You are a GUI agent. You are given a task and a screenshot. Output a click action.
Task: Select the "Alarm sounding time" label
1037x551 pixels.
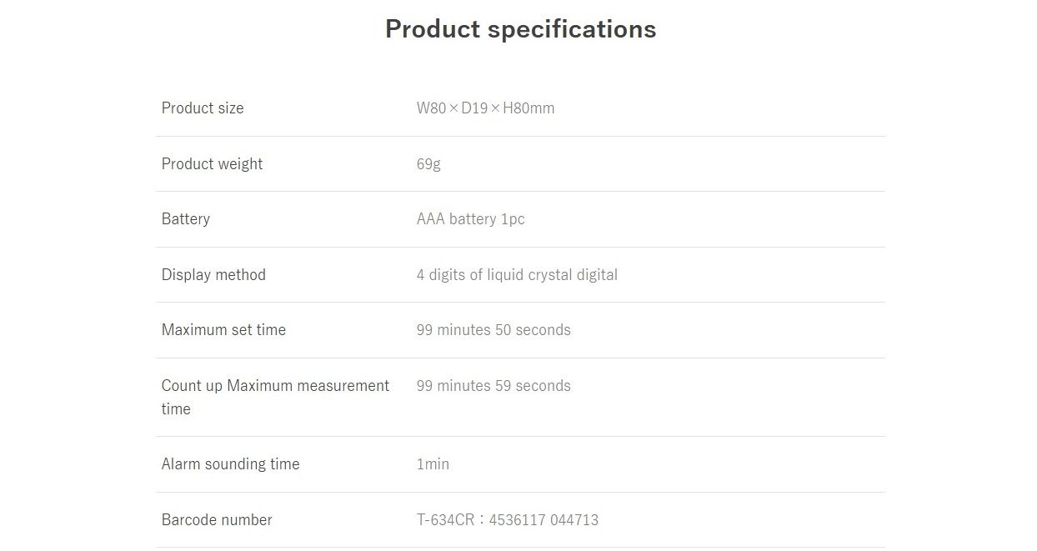[230, 464]
